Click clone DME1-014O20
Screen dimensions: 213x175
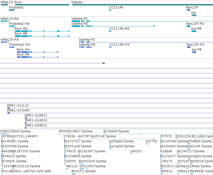(x=36, y=120)
